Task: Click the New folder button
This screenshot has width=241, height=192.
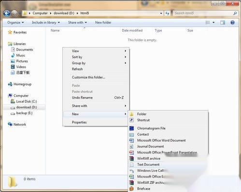Action: 103,22
